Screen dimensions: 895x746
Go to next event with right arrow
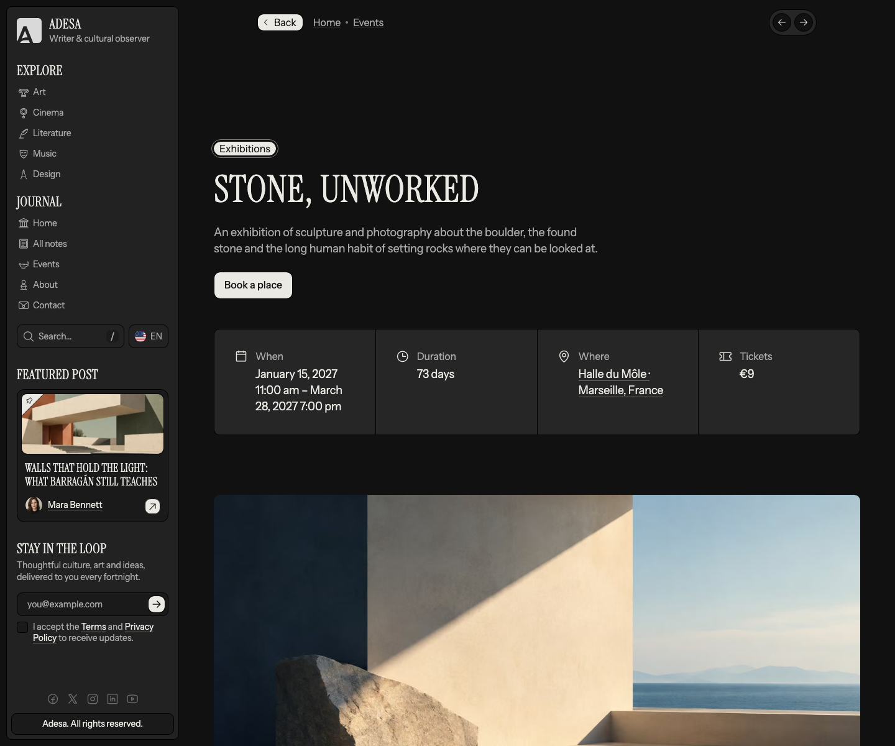804,22
